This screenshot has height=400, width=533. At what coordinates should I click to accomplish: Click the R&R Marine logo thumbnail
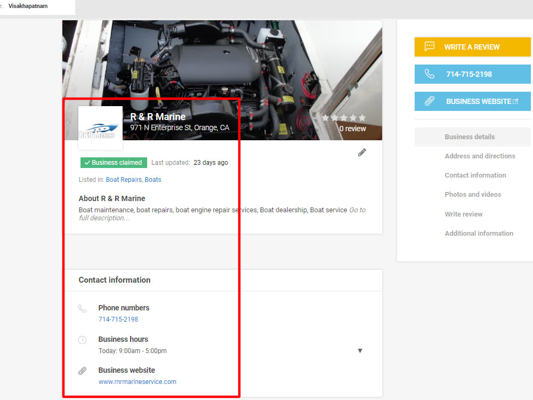pyautogui.click(x=100, y=128)
